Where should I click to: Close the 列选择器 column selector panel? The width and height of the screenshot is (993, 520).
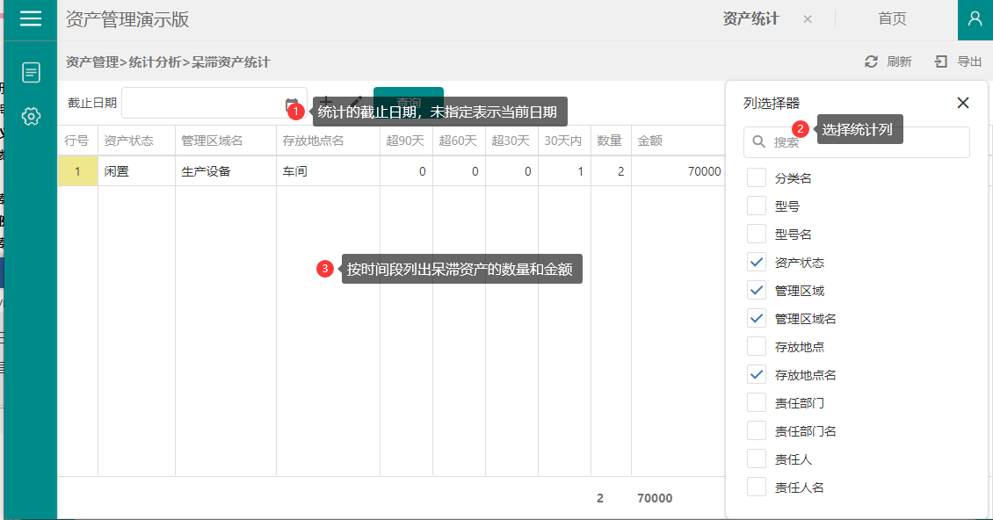963,103
